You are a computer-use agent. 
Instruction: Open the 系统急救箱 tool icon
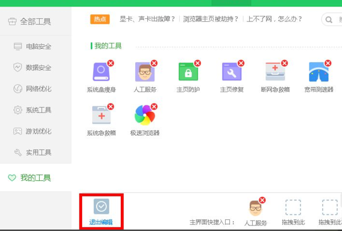pos(101,115)
